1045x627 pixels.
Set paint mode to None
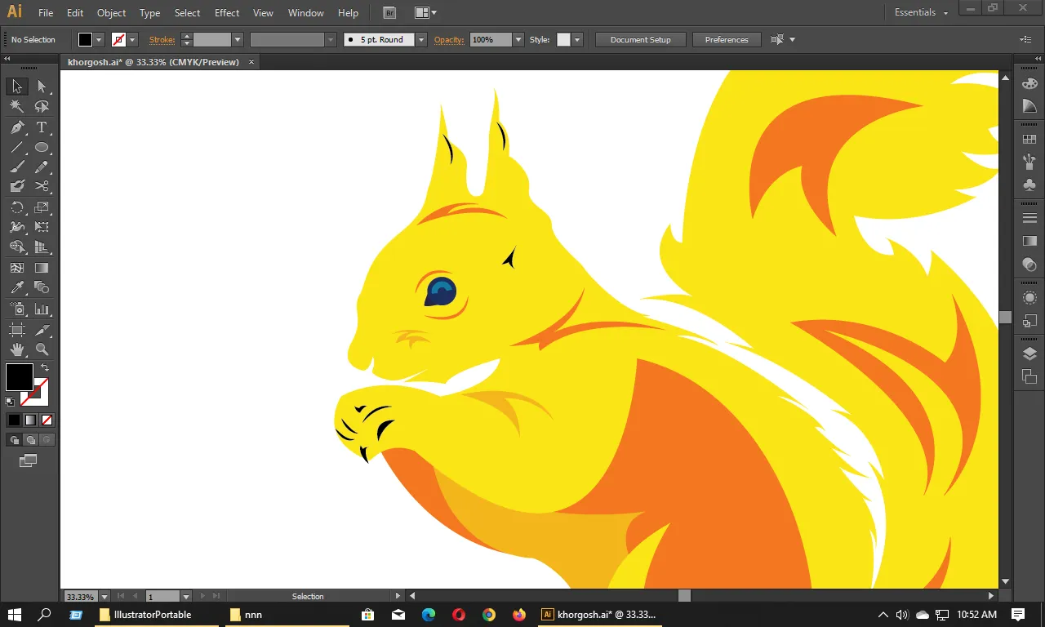coord(47,420)
